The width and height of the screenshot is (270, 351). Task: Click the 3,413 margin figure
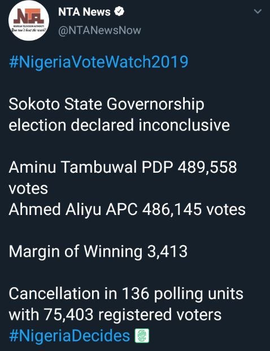pos(167,251)
